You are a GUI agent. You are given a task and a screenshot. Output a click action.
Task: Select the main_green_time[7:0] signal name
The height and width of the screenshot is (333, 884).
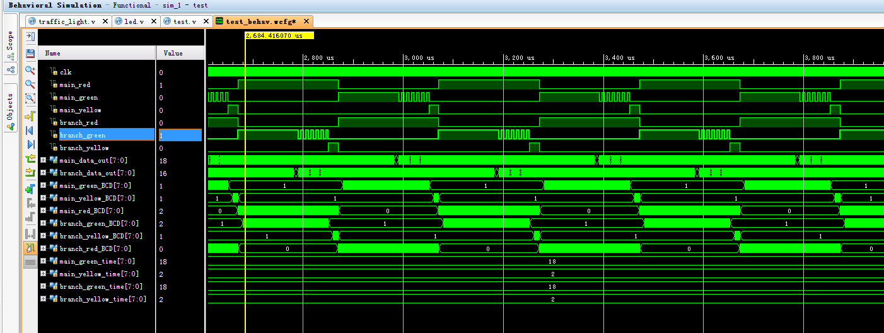click(97, 261)
